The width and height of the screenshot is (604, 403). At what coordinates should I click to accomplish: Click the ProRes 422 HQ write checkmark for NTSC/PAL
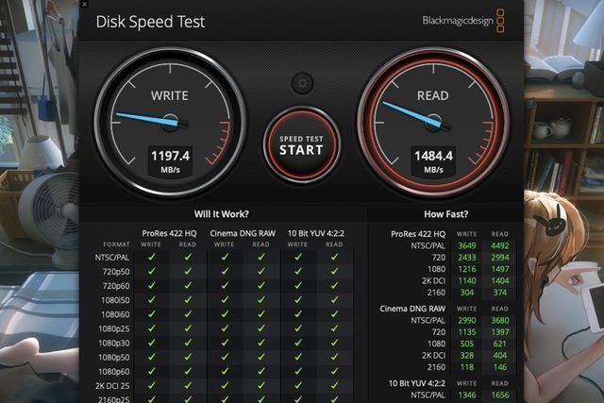(153, 255)
